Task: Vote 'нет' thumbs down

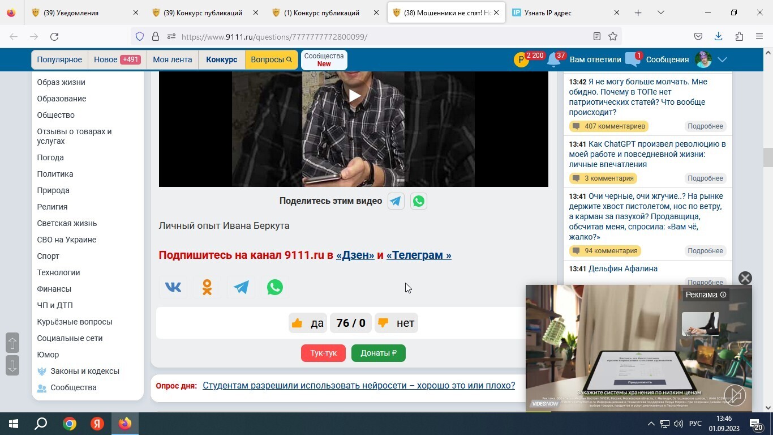Action: click(396, 323)
